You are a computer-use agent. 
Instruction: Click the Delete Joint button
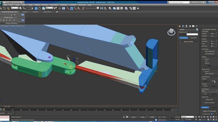pos(209,100)
